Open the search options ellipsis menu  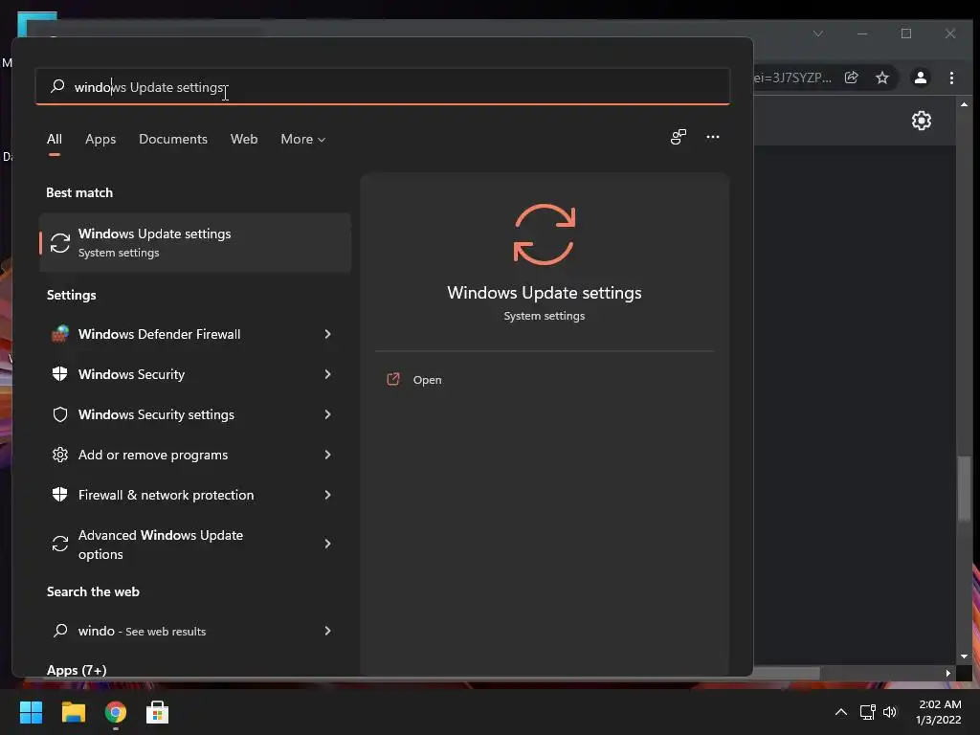click(712, 137)
